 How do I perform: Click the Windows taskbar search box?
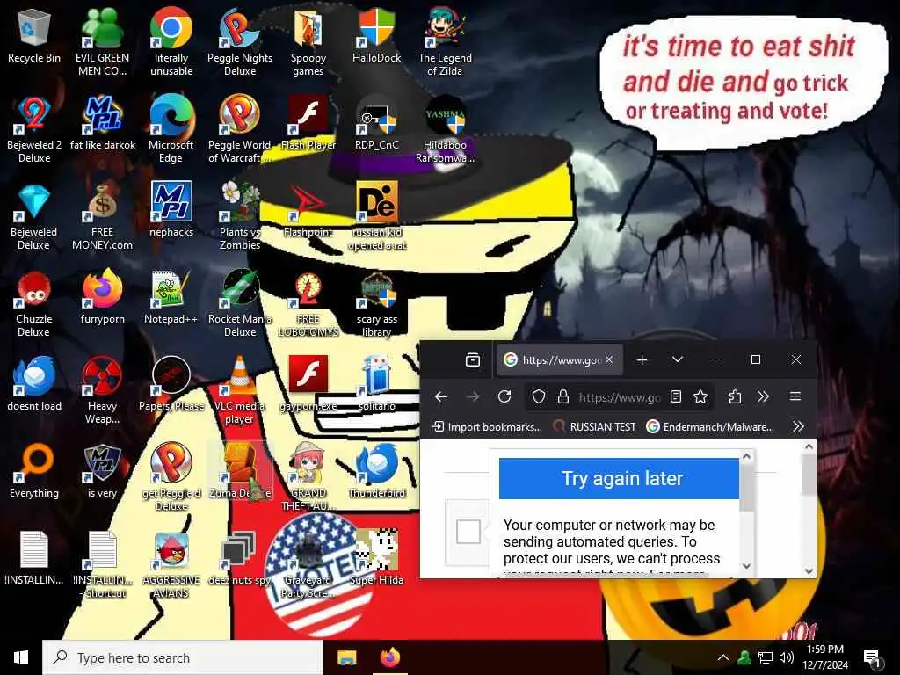[183, 657]
